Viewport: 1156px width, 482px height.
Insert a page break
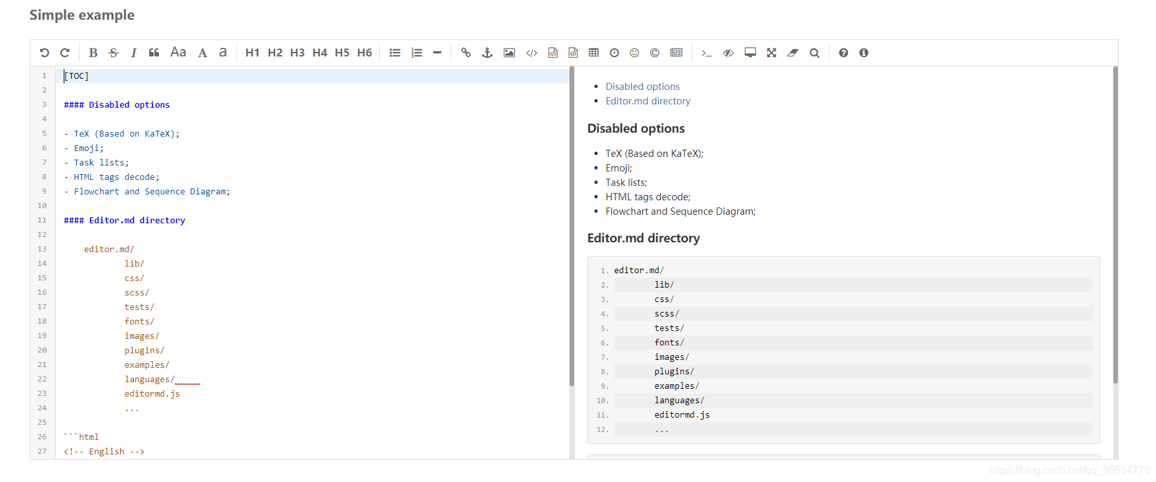677,53
